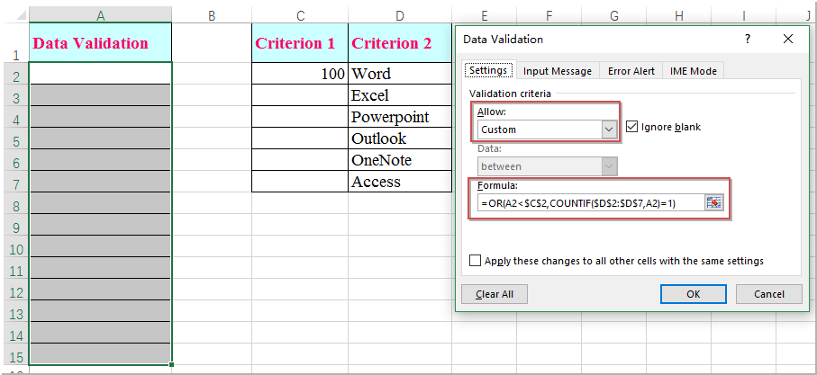Open the Error Alert tab

pos(631,71)
